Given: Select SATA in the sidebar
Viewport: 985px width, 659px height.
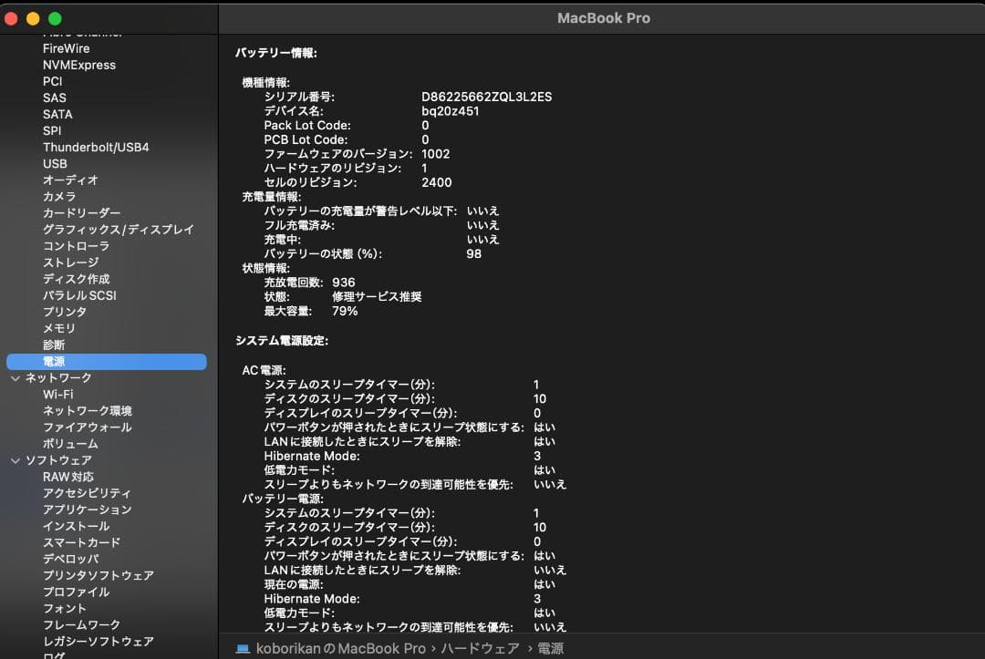Looking at the screenshot, I should (x=57, y=114).
